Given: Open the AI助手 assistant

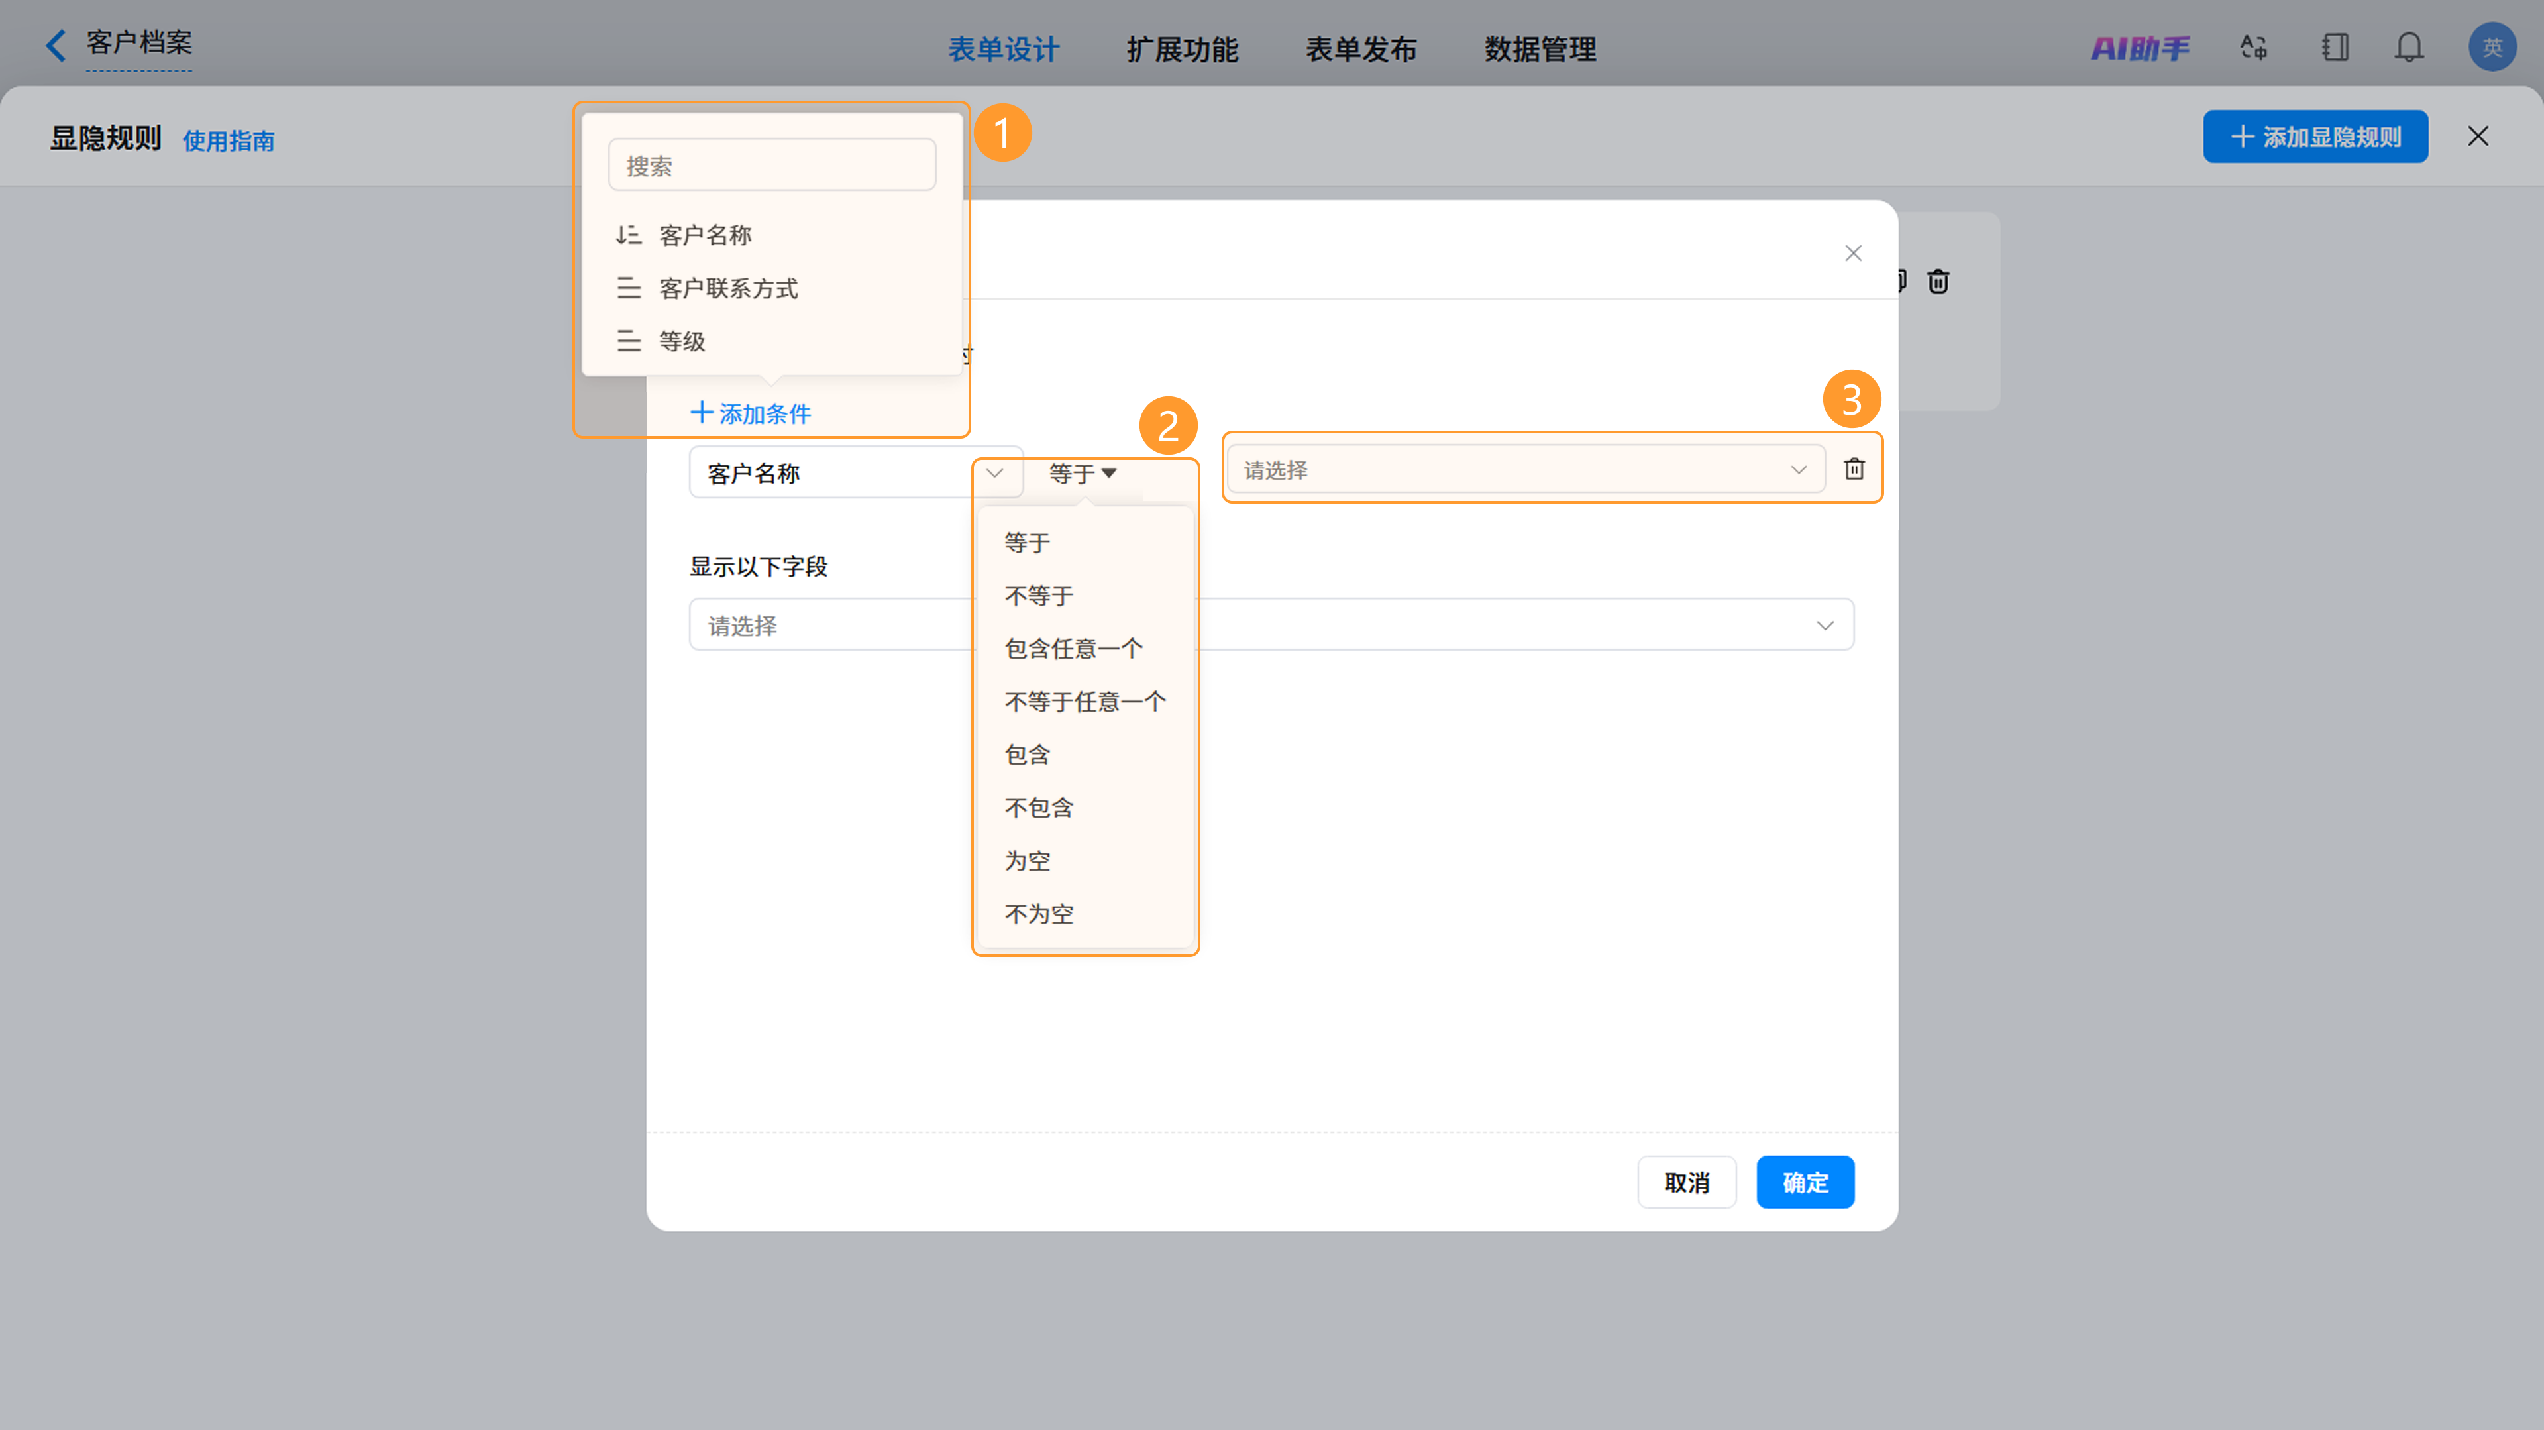Looking at the screenshot, I should [2139, 48].
